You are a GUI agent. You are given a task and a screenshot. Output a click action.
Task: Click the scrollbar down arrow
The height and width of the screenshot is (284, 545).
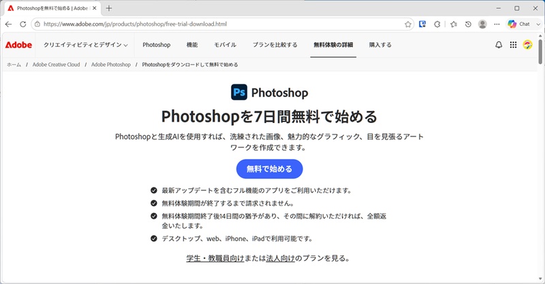540,279
